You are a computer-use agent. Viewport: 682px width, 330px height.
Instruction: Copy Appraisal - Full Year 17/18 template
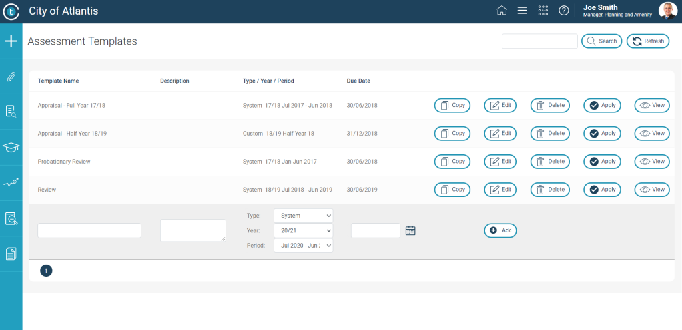[452, 105]
